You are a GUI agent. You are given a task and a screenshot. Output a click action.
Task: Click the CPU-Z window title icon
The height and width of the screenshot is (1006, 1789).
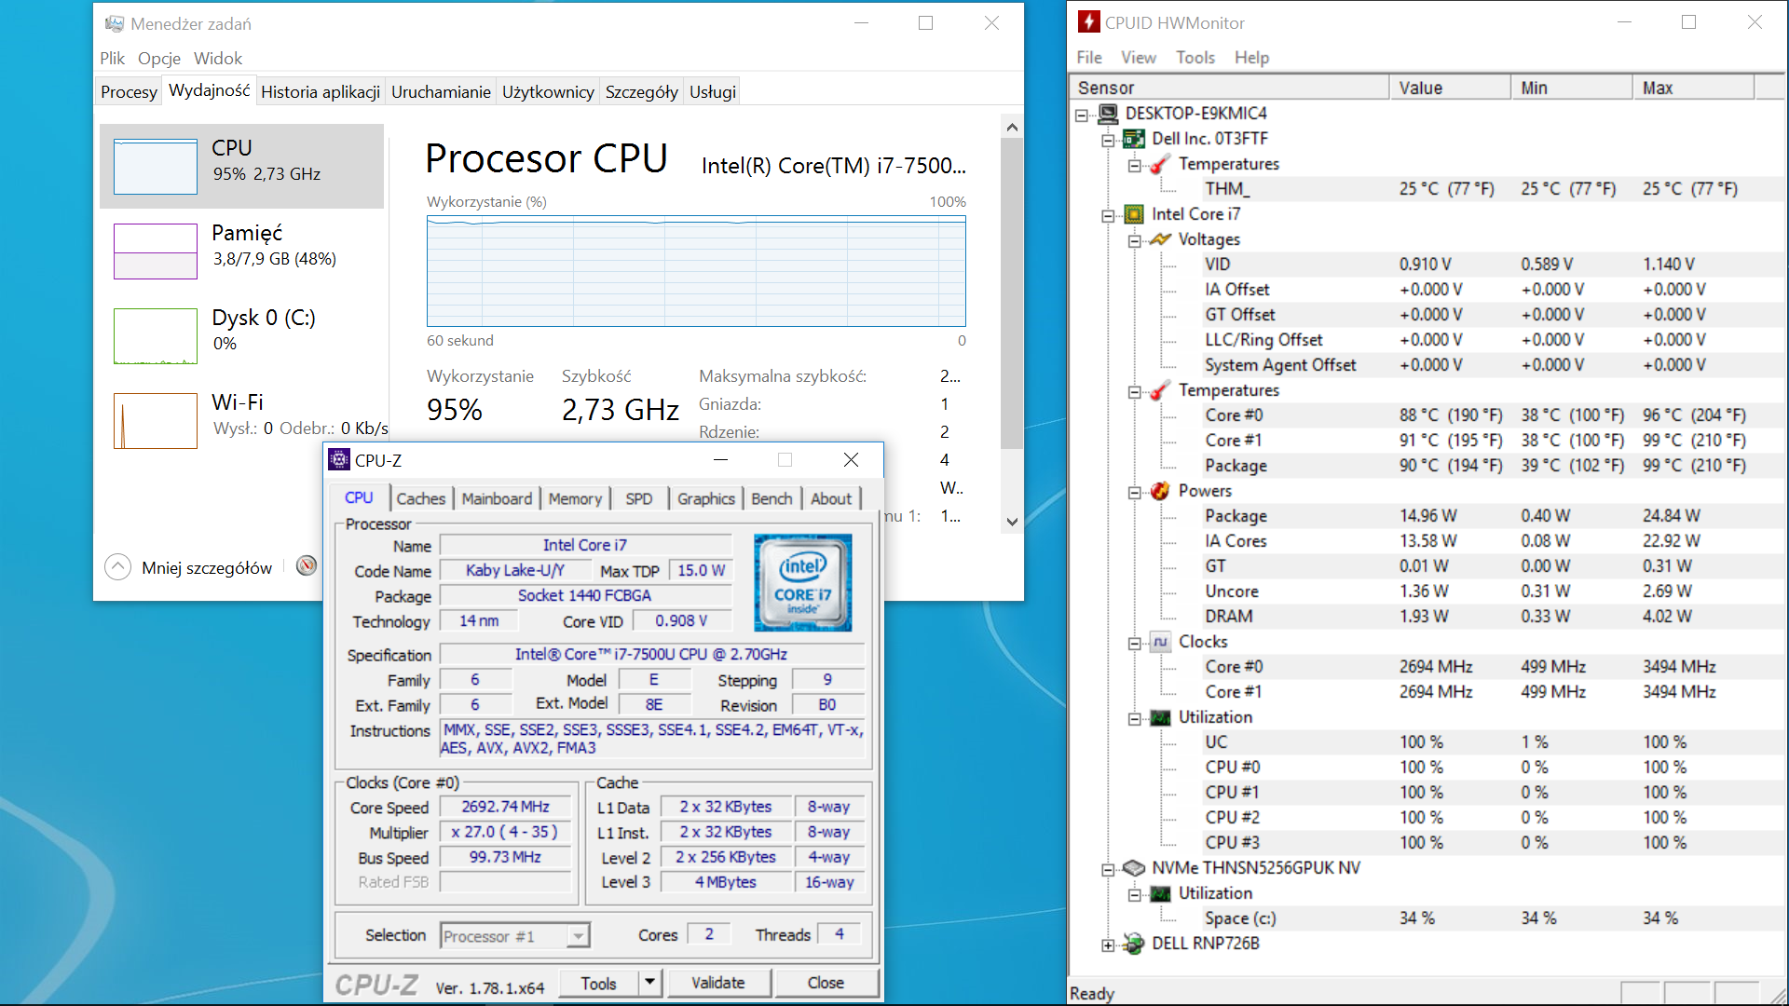pos(339,459)
